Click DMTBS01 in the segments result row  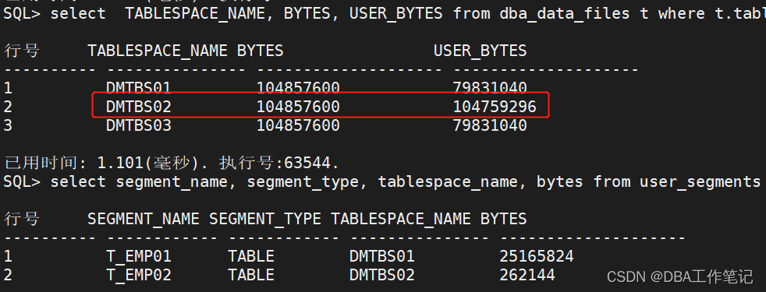click(381, 256)
